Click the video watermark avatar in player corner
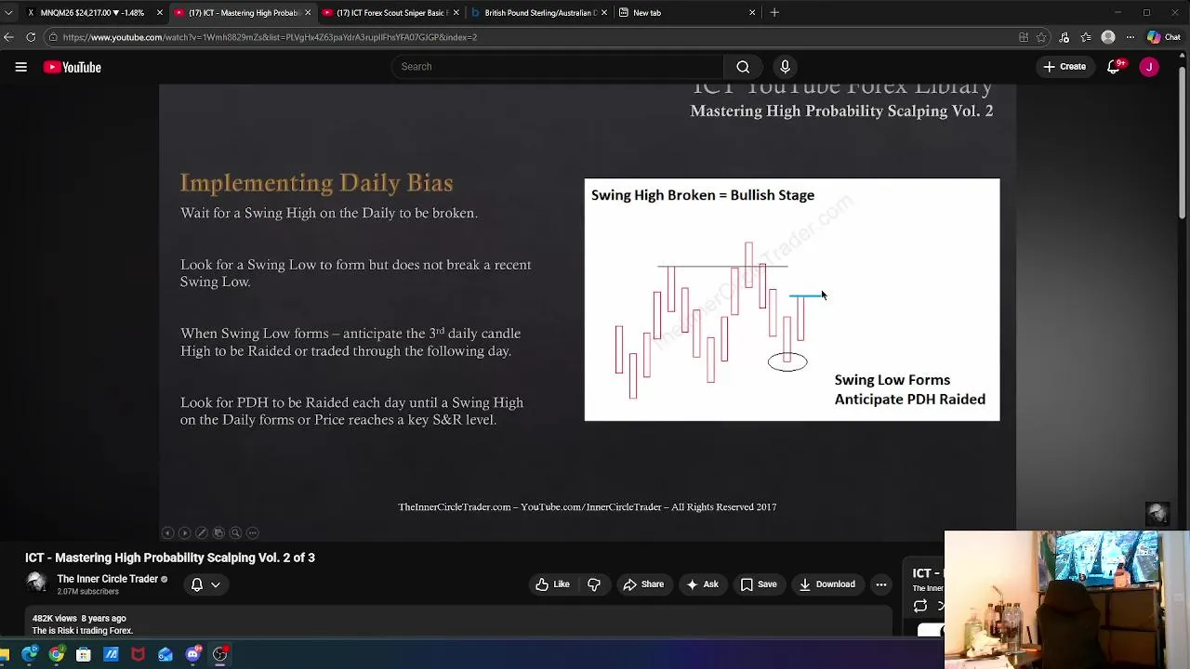The width and height of the screenshot is (1190, 669). click(1157, 514)
